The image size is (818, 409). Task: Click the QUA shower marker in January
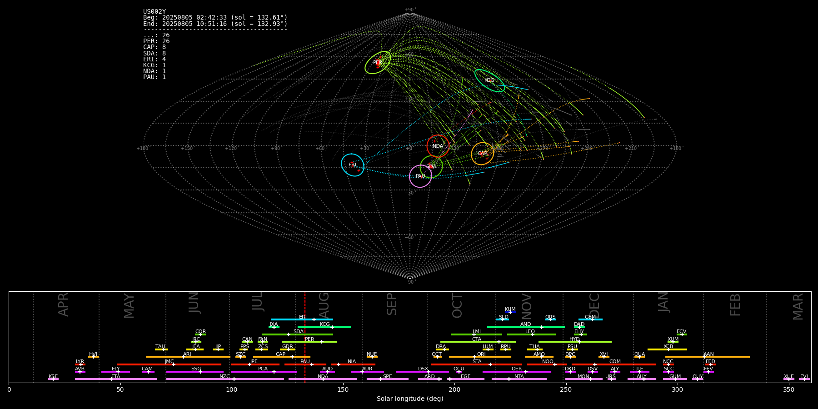click(x=639, y=357)
